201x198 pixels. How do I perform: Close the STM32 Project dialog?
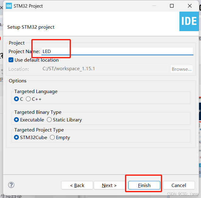coord(190,6)
